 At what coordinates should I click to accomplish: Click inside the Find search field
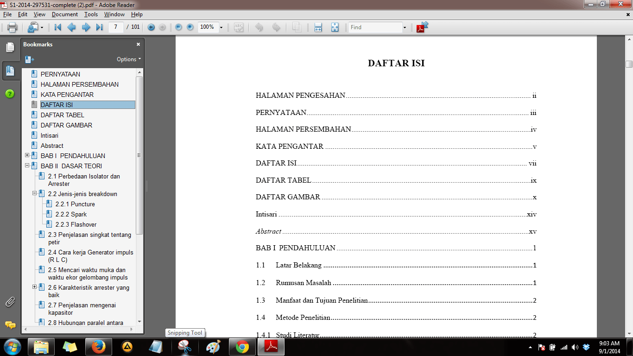[x=375, y=27]
